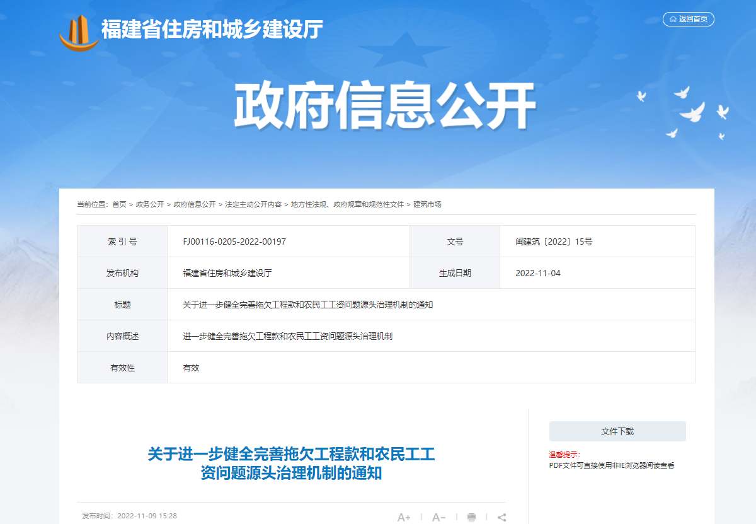Viewport: 756px width, 524px height.
Task: Click the printer icon to print the notice
Action: click(x=471, y=516)
